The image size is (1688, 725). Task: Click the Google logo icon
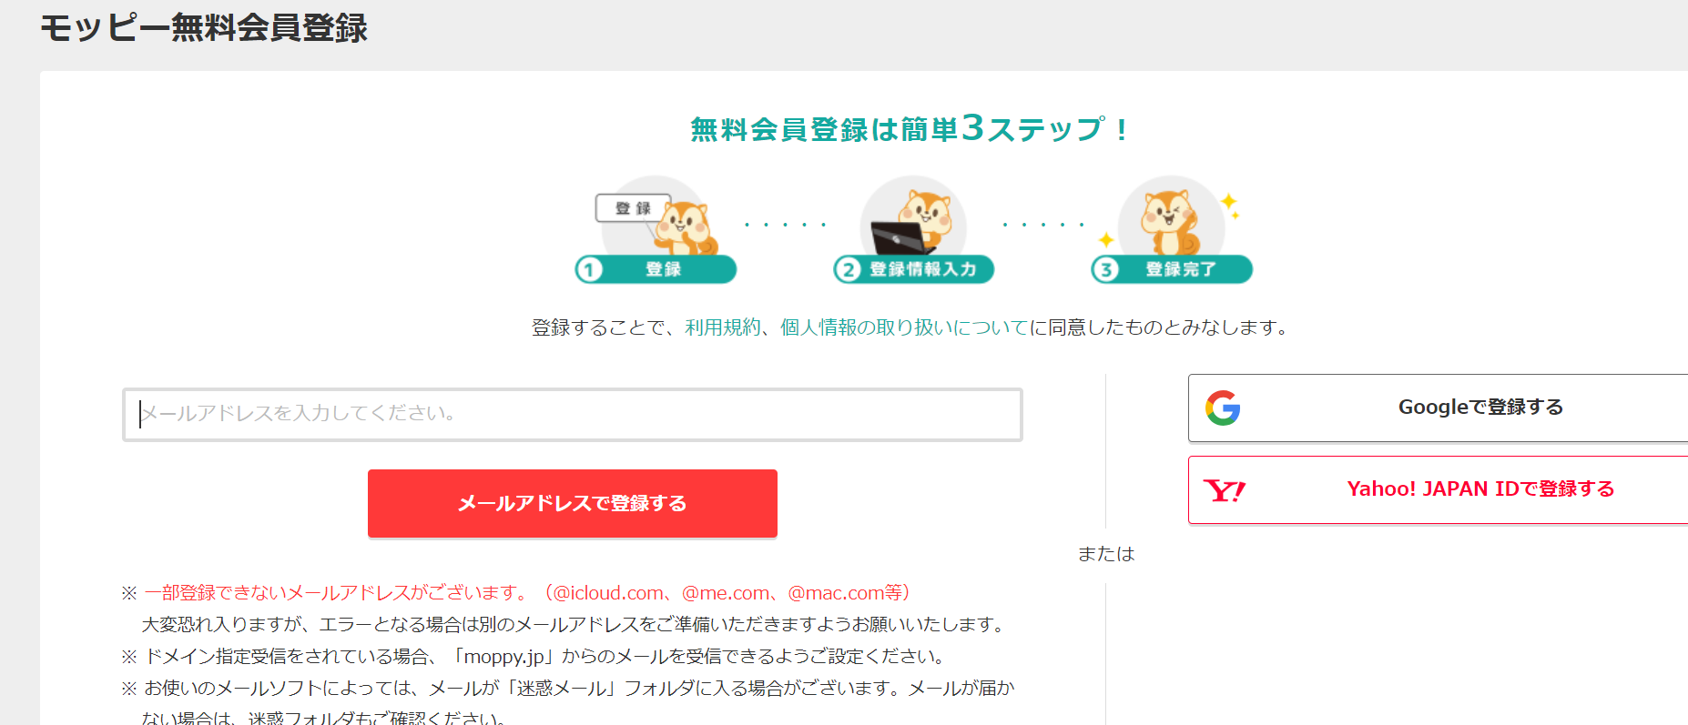[x=1223, y=408]
